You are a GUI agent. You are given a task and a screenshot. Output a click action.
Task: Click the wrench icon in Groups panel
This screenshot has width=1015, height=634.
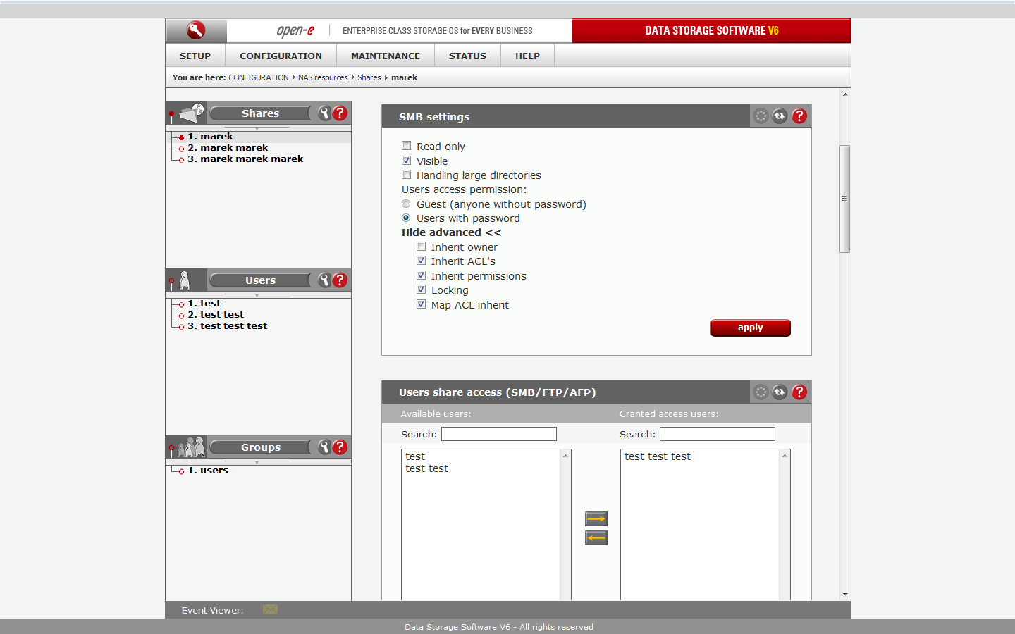click(324, 447)
